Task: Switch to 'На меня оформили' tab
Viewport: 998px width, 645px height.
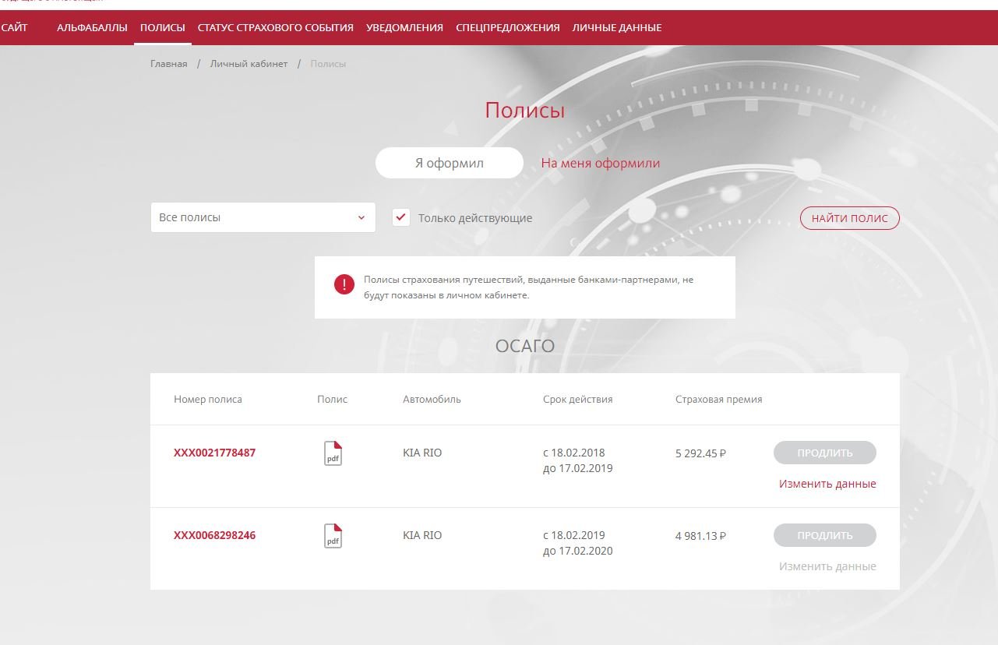Action: (x=600, y=164)
